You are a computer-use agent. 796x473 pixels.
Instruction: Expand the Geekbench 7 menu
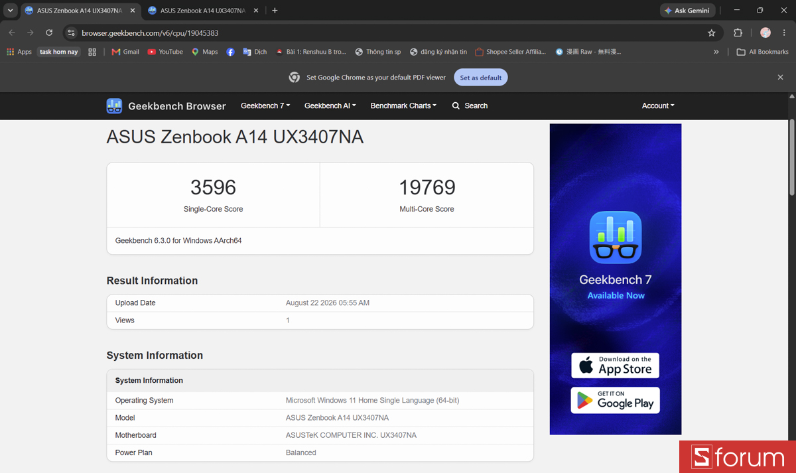[x=265, y=106]
